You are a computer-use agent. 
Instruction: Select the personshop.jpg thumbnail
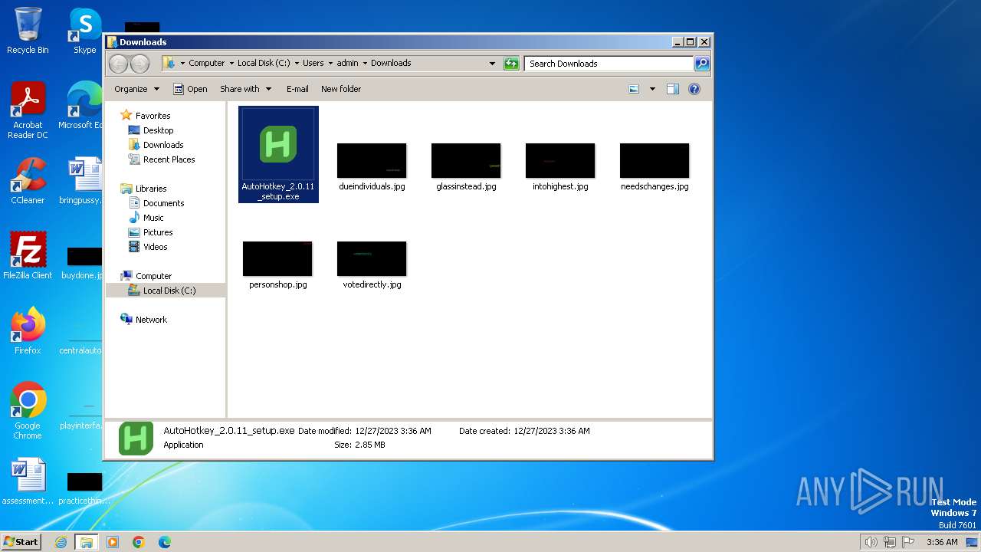[x=277, y=258]
